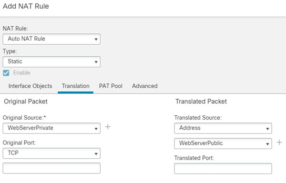Expand the WebServerPublic translated source dropdown
Viewport: 286px width, 183px height.
click(223, 143)
